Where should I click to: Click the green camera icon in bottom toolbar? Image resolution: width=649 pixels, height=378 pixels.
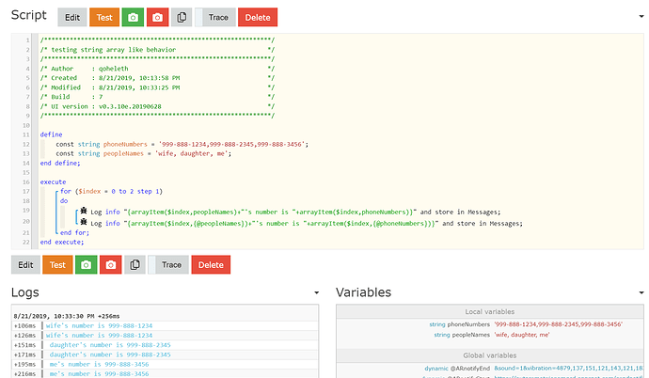point(87,265)
